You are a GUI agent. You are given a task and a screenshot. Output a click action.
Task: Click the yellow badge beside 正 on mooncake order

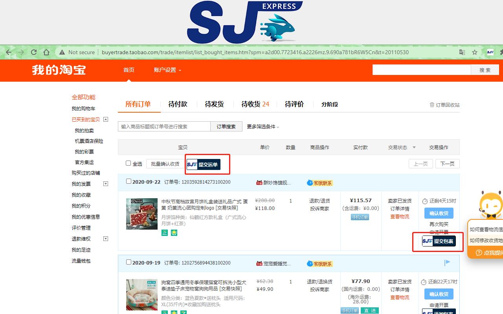(x=174, y=233)
